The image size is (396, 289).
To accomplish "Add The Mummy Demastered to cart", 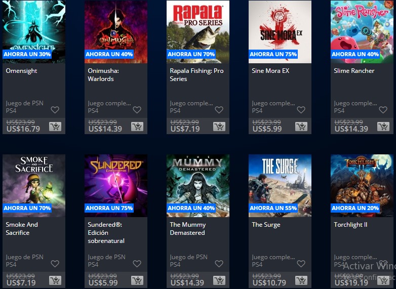I will pos(219,280).
